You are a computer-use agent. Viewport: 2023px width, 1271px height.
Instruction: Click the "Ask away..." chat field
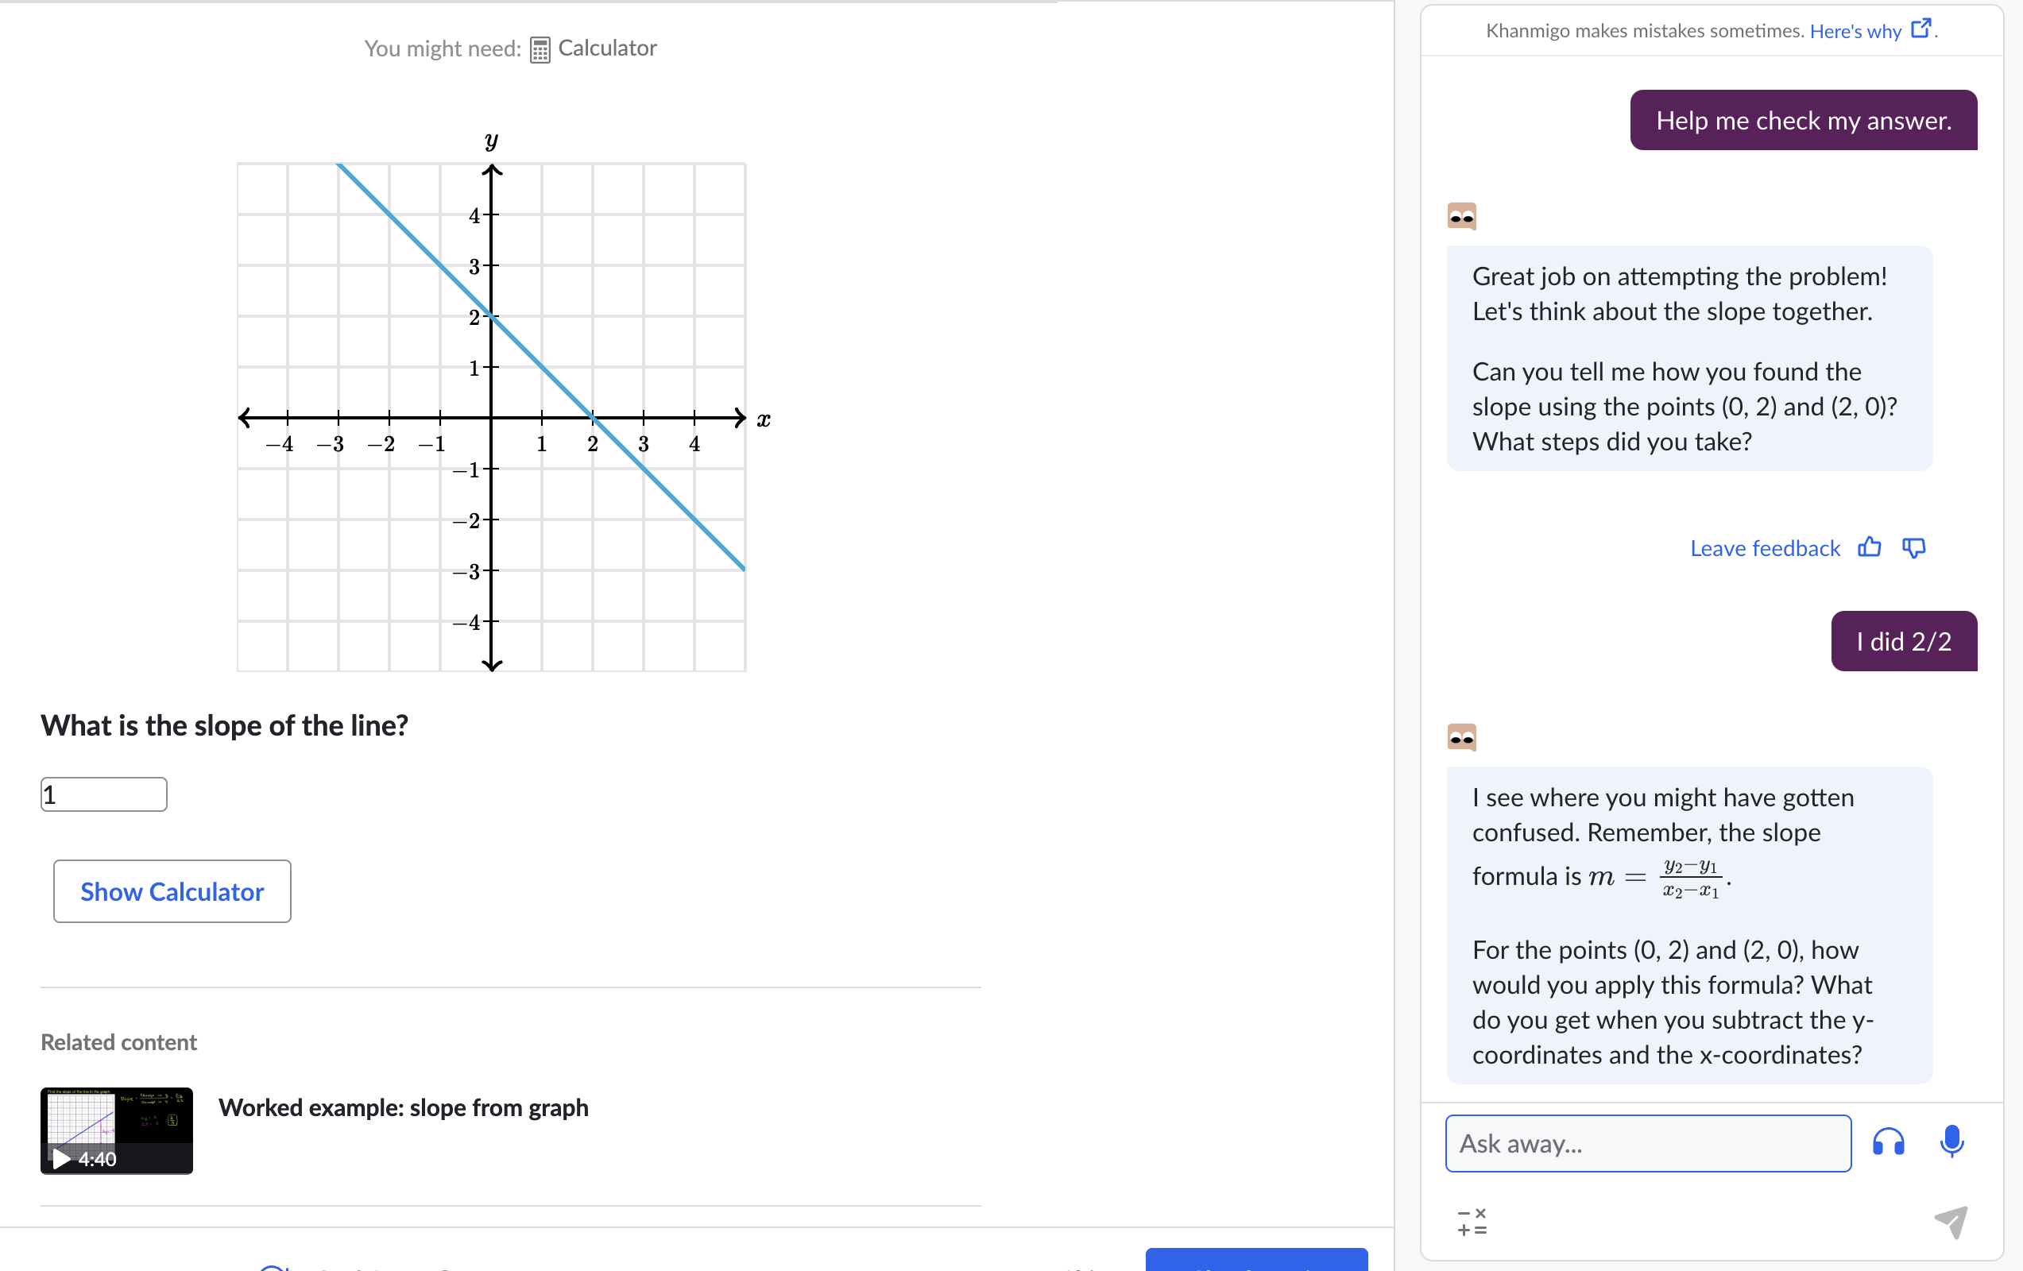coord(1647,1143)
